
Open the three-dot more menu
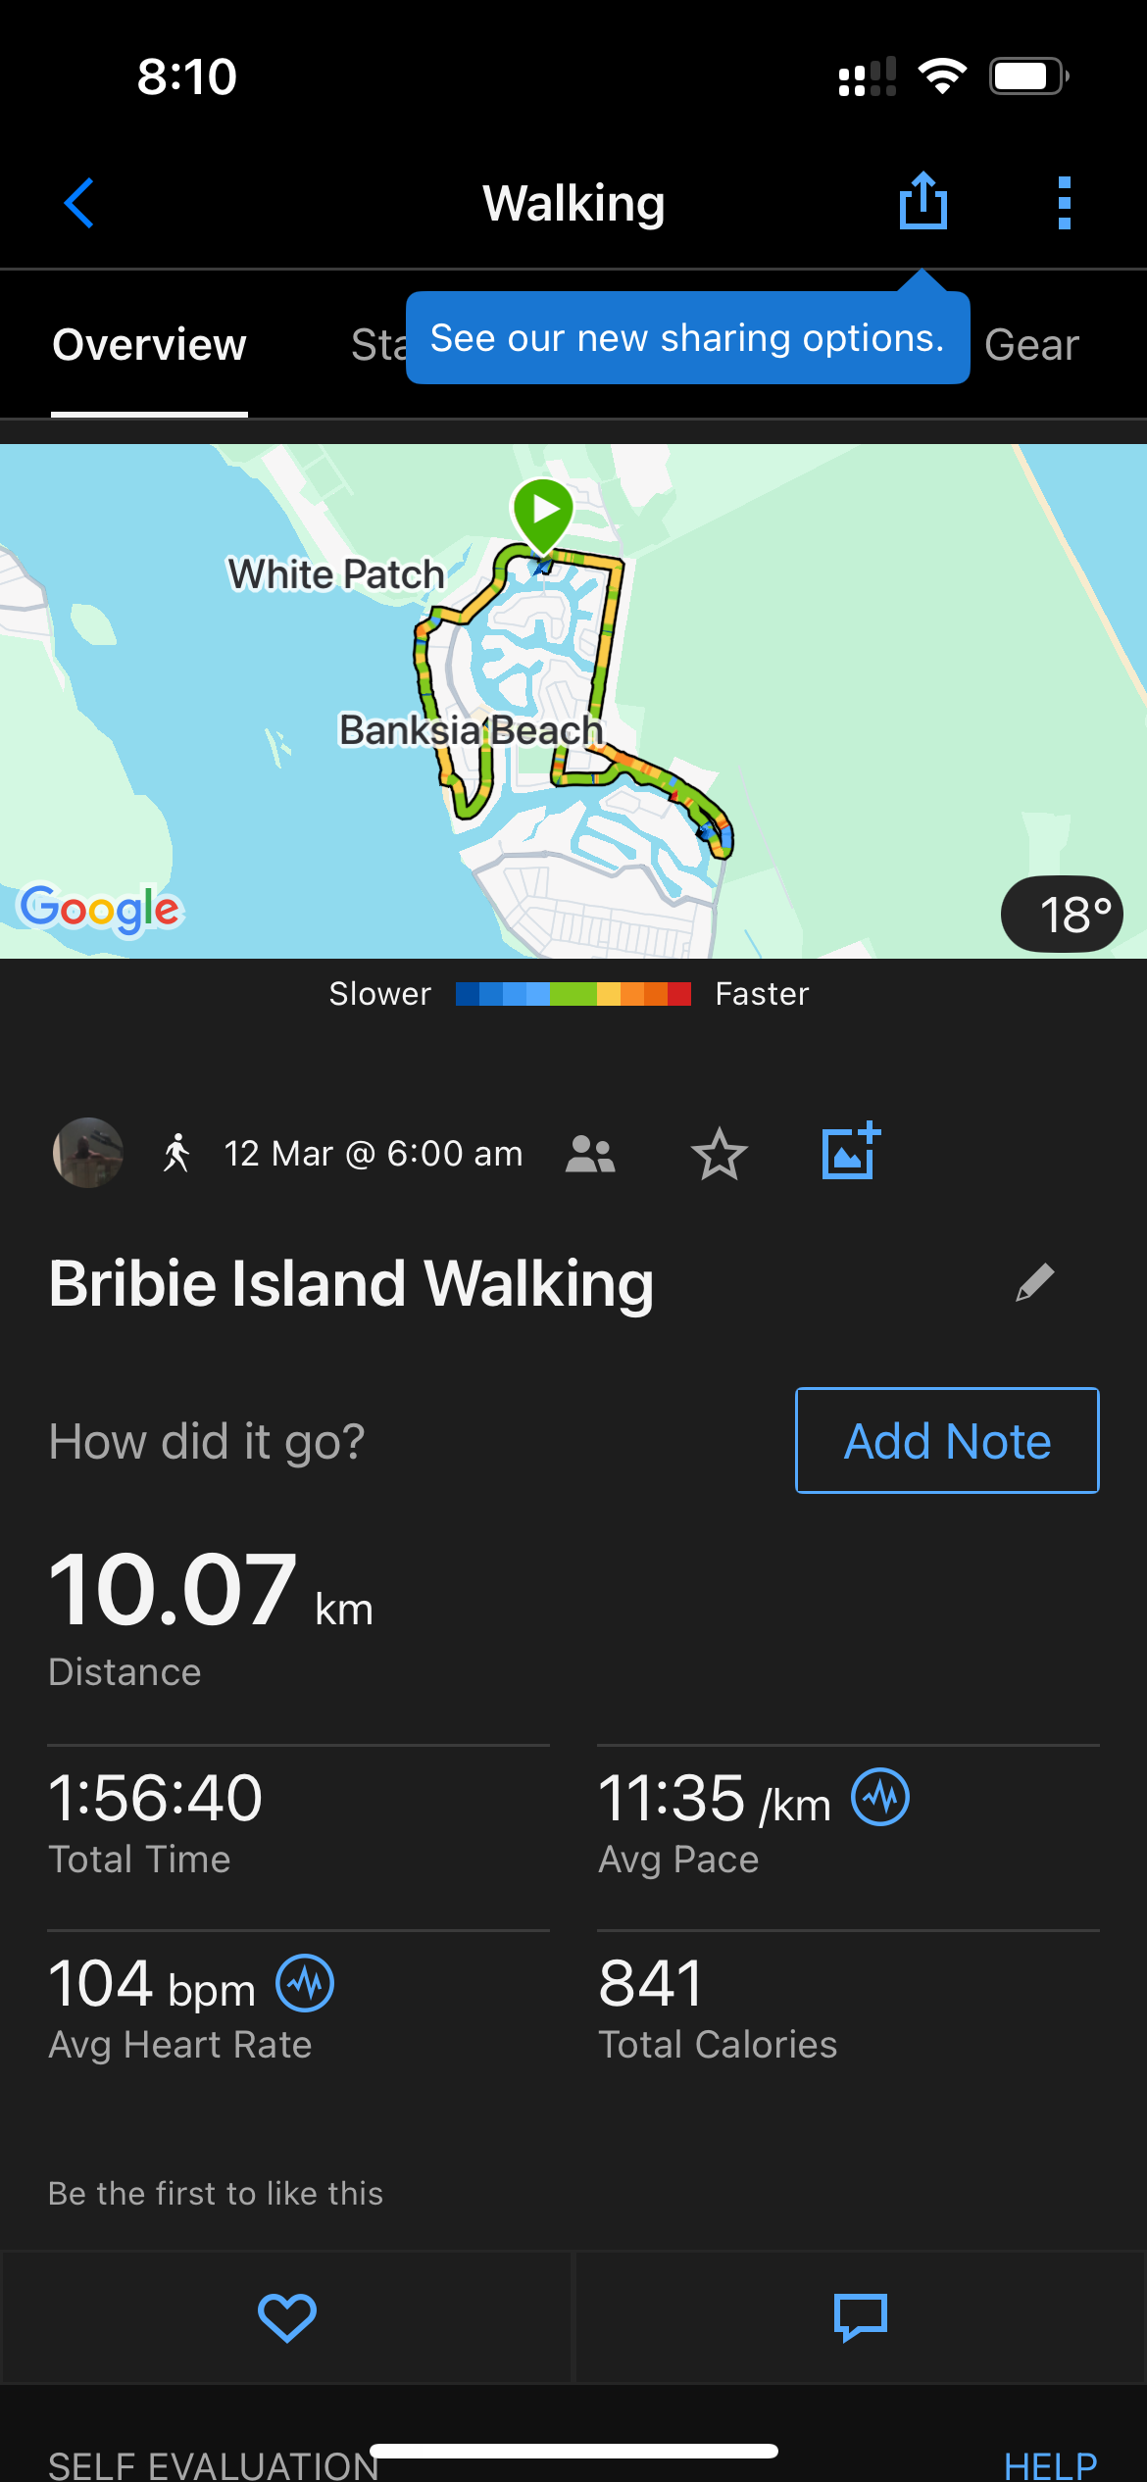coord(1064,203)
